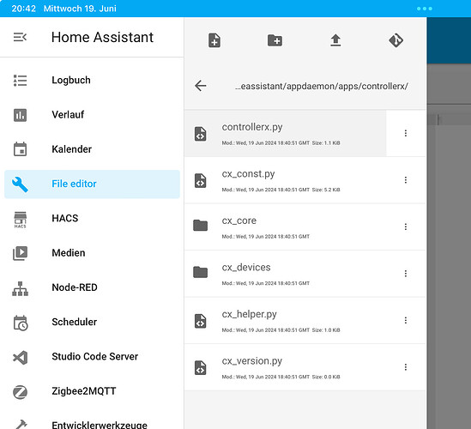
Task: Open the cx_devices folder
Action: [x=285, y=274]
